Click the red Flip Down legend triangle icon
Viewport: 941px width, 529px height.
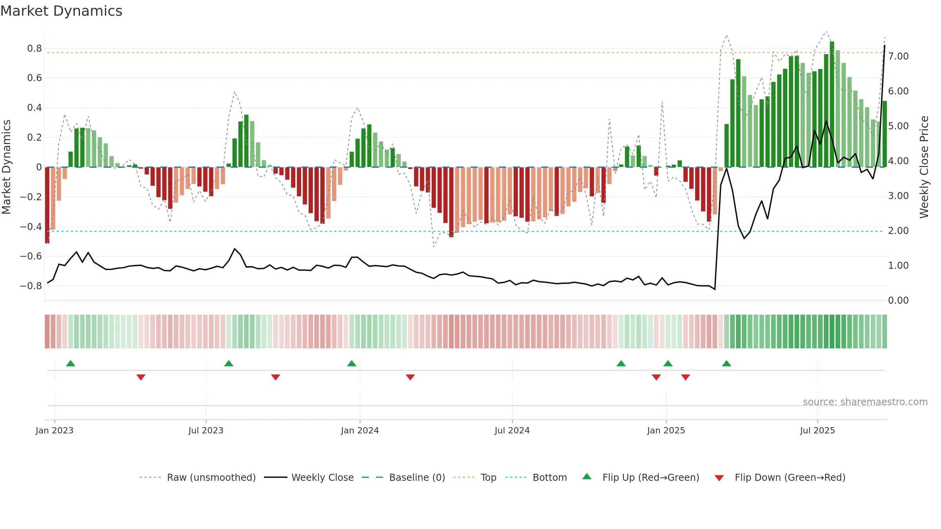click(x=719, y=478)
